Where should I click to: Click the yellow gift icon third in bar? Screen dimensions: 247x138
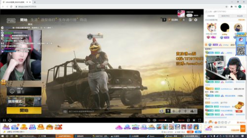point(24,127)
